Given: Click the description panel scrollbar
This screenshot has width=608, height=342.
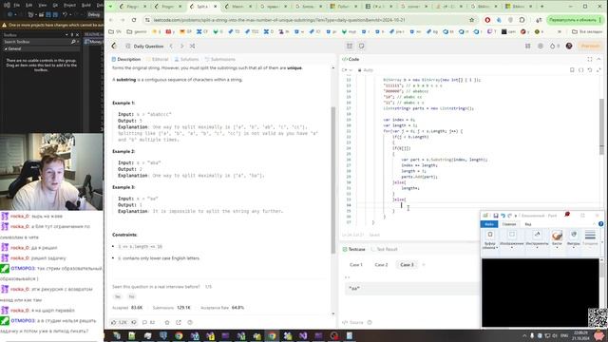Looking at the screenshot, I should (x=333, y=180).
